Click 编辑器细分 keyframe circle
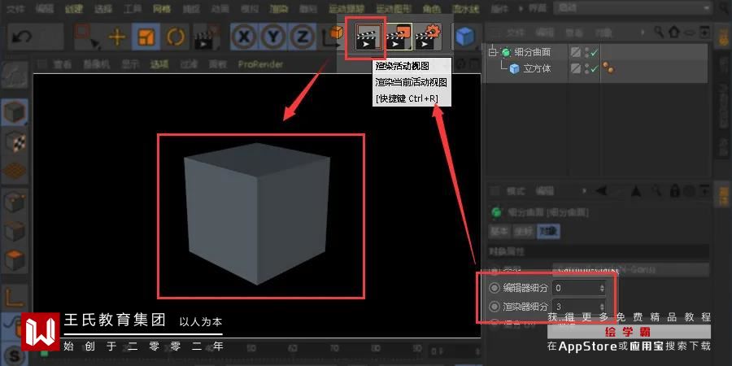 [494, 288]
